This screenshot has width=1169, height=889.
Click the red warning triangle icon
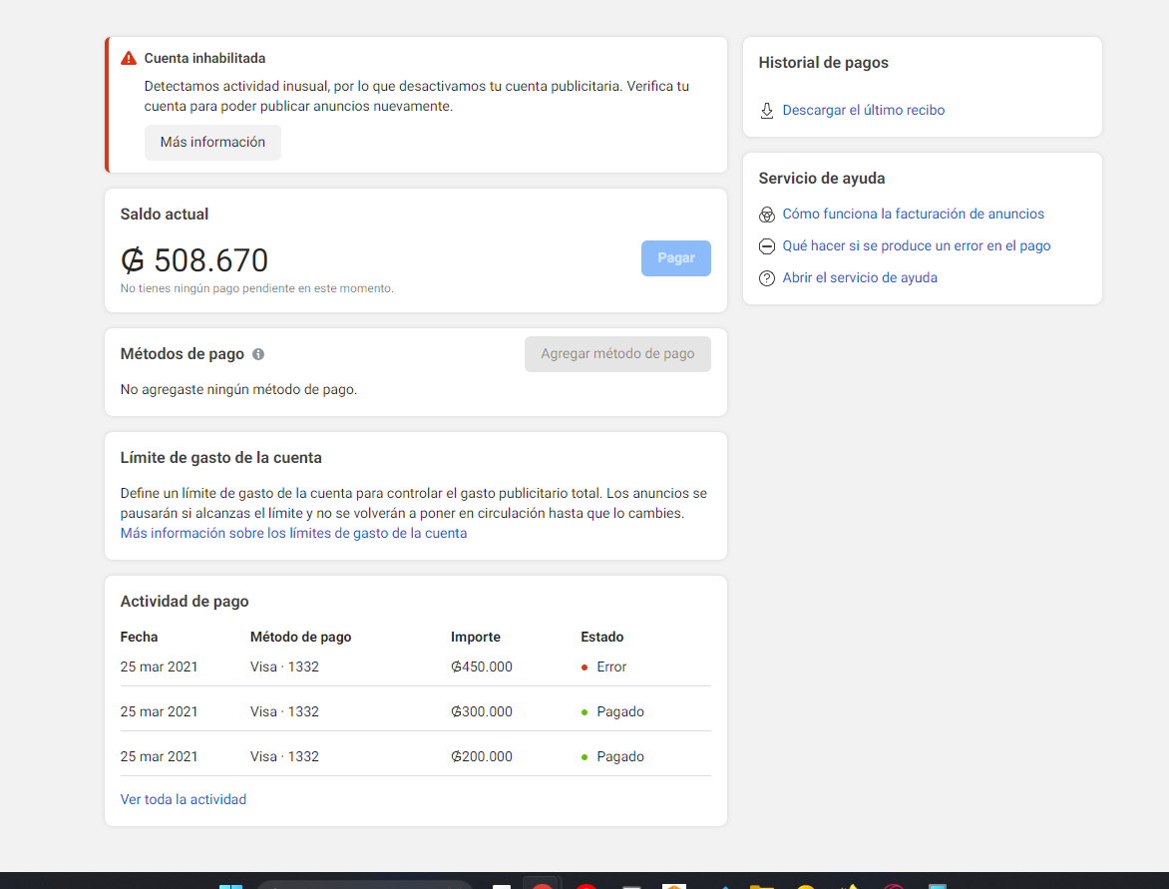pos(129,59)
